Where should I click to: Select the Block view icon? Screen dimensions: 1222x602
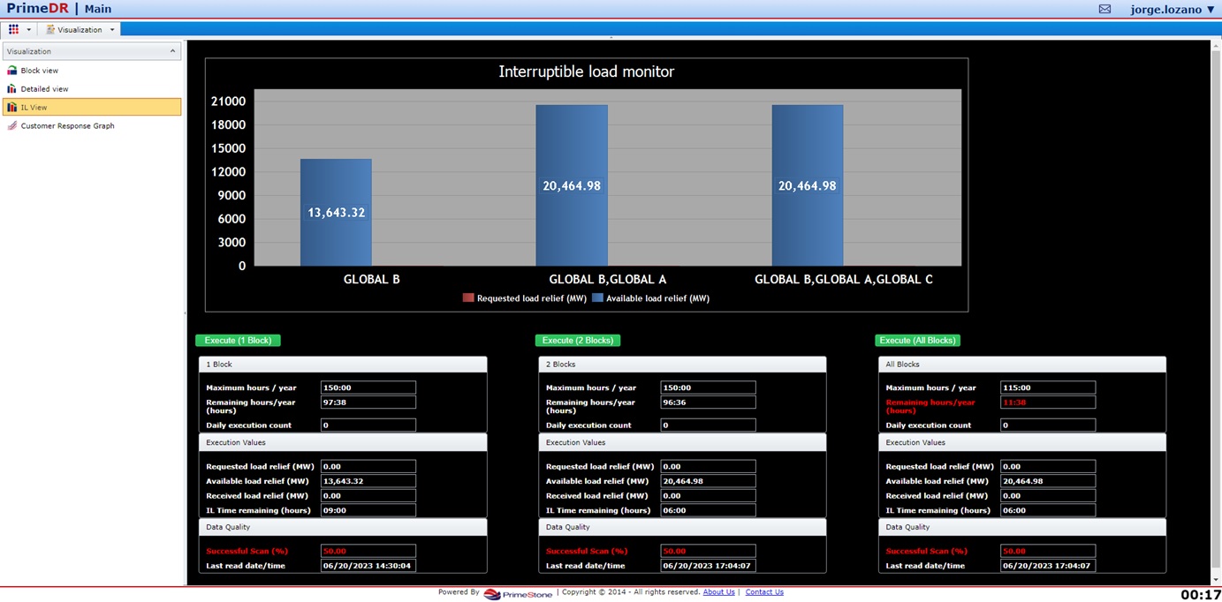[11, 70]
